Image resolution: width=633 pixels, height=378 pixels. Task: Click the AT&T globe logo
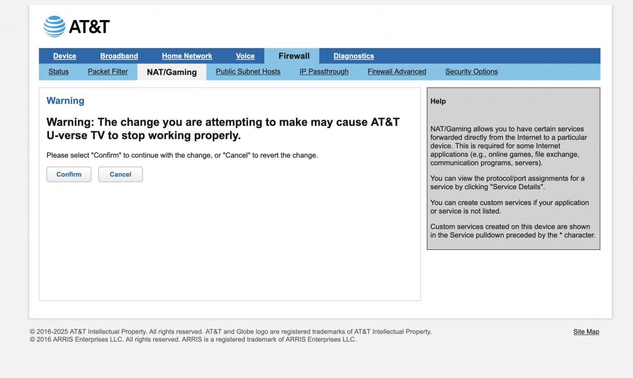coord(54,26)
